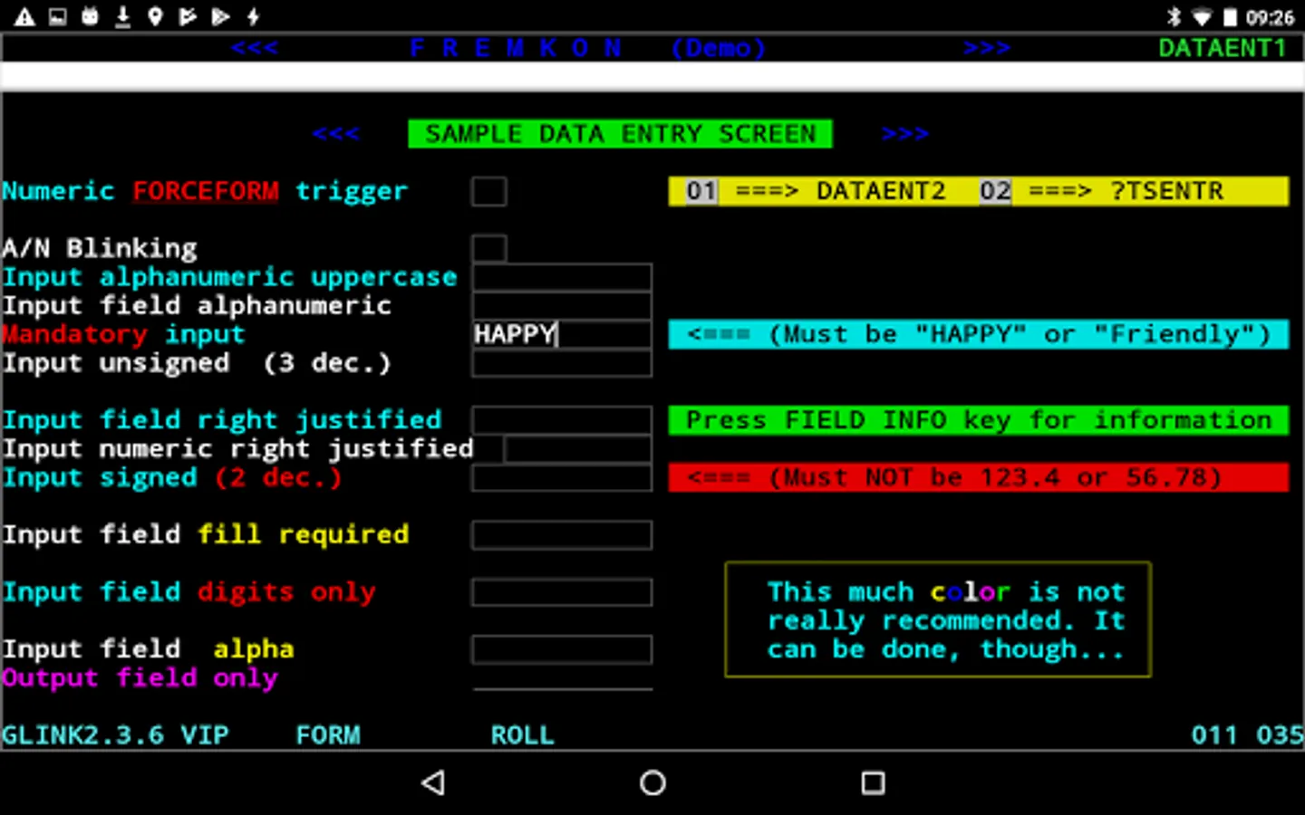Focus the Input numeric right justified field

click(577, 449)
